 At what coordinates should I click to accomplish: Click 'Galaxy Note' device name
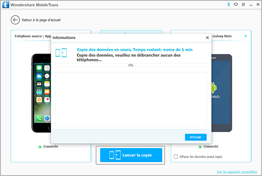pos(222,36)
